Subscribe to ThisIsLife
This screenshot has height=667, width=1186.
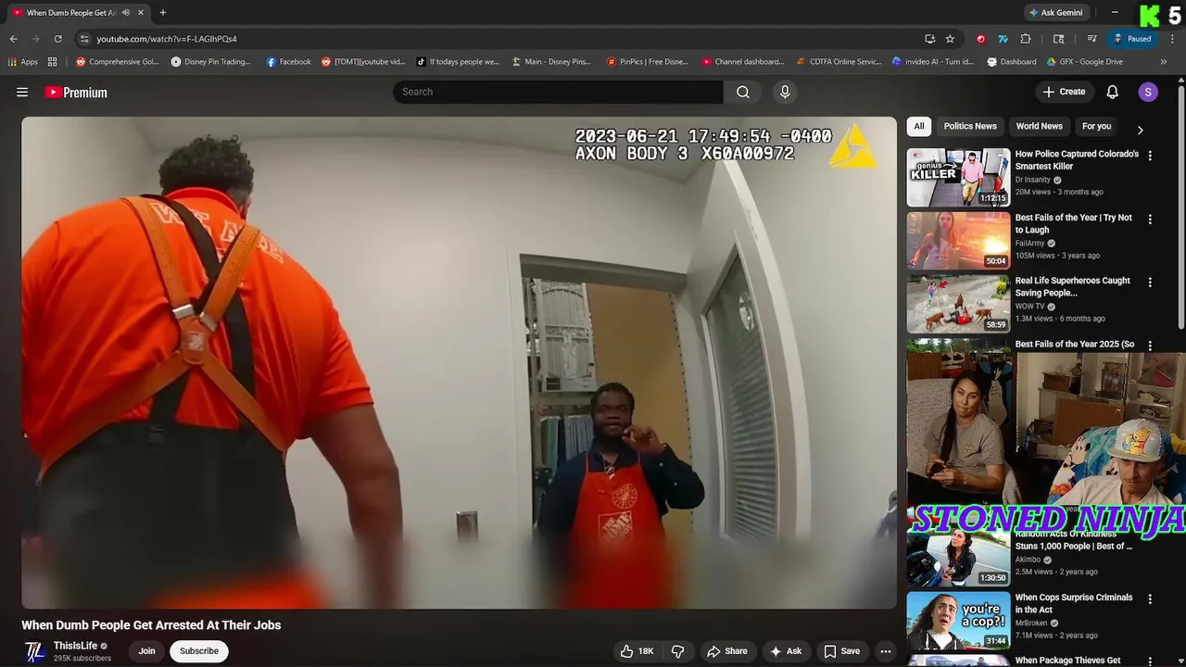(x=199, y=651)
